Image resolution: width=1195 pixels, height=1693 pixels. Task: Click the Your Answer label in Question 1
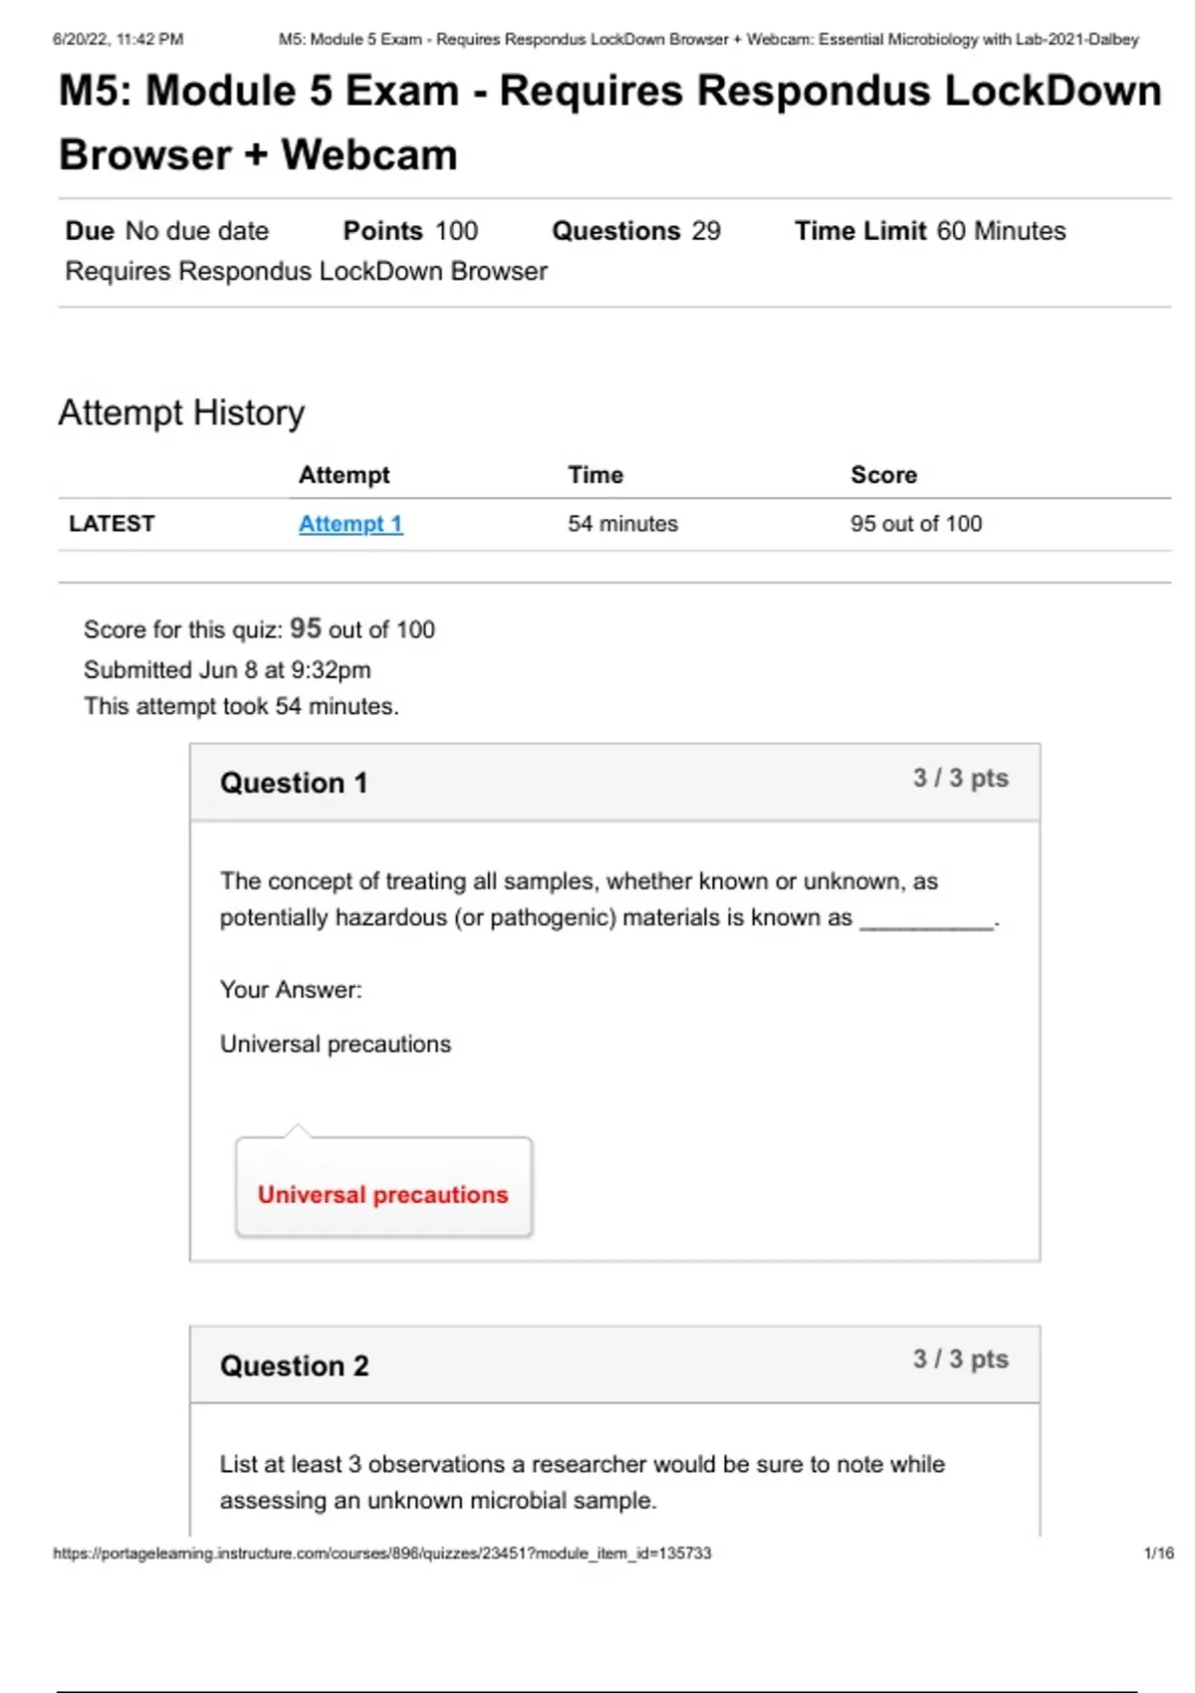point(291,990)
